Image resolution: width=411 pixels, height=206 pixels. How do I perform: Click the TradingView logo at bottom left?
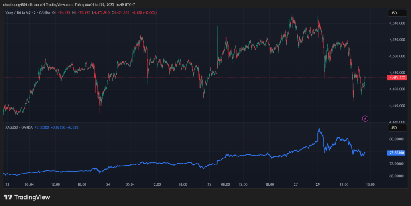pyautogui.click(x=27, y=197)
